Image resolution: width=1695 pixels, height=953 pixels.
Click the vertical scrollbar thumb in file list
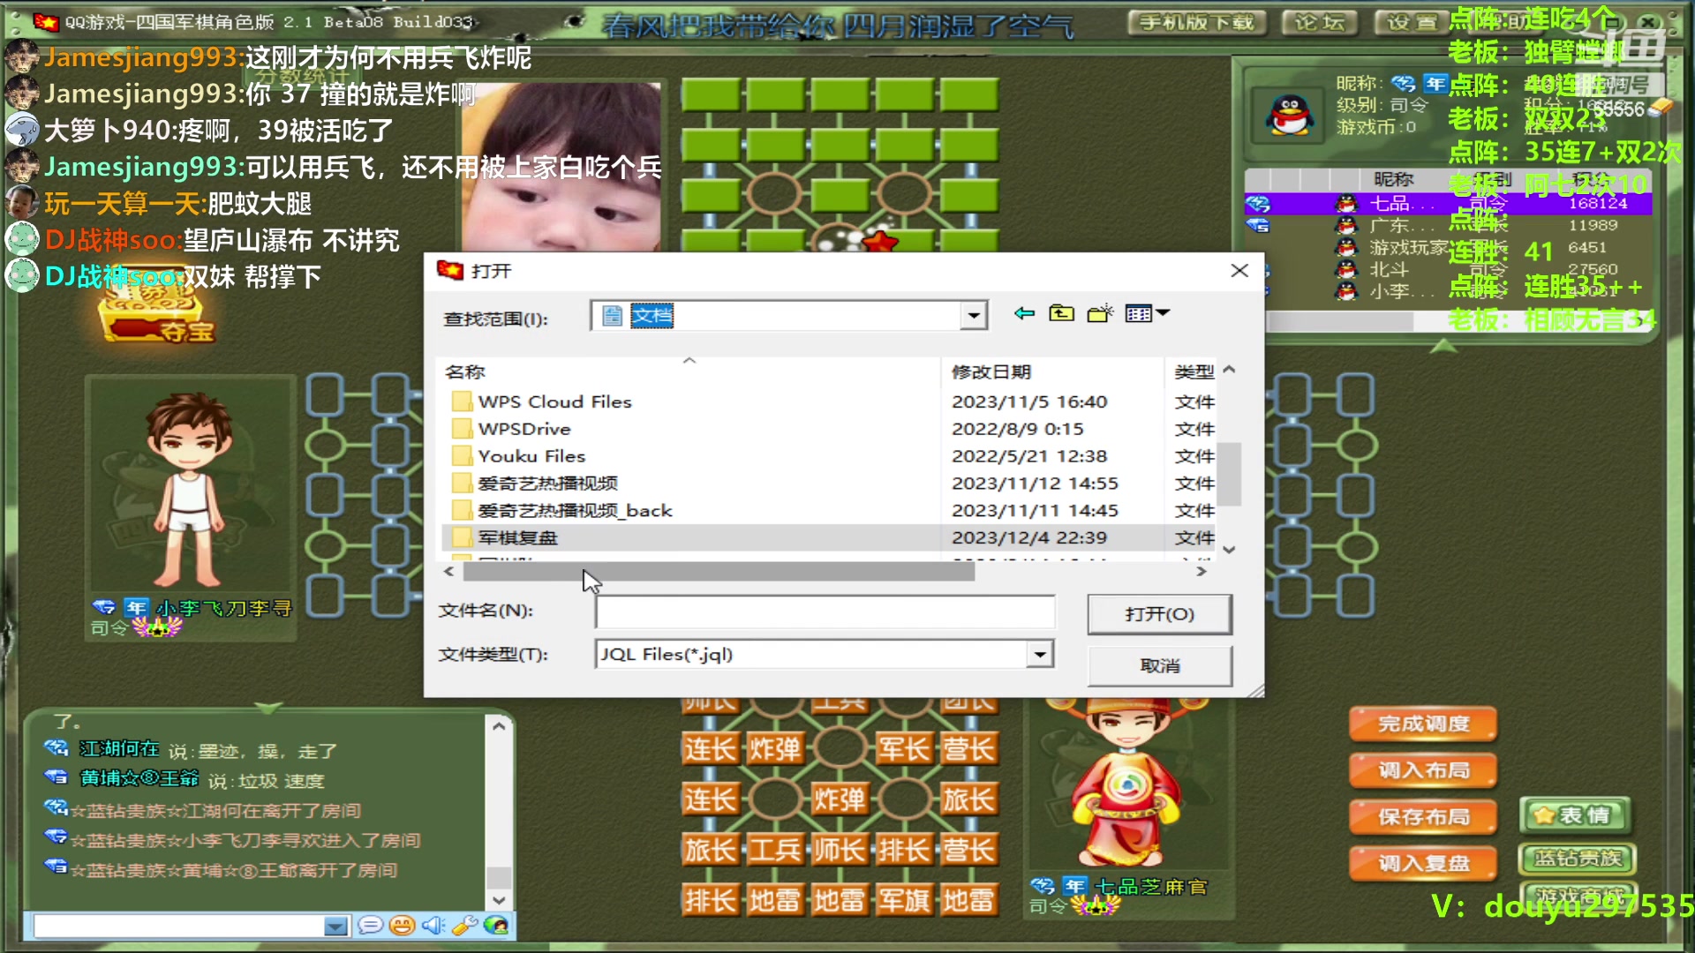click(1229, 474)
